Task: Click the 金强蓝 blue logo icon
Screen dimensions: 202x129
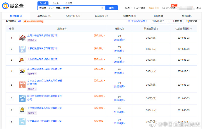Action: (x=22, y=99)
